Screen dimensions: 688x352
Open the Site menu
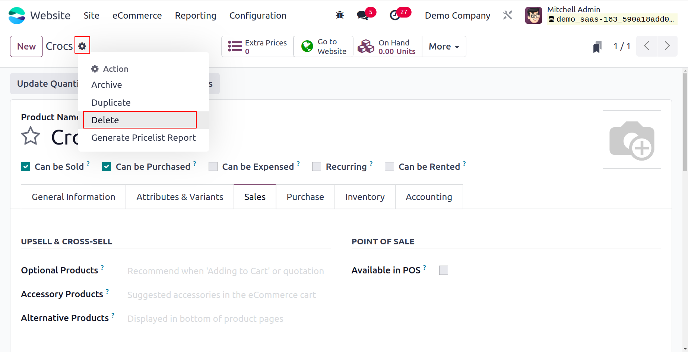click(x=91, y=16)
